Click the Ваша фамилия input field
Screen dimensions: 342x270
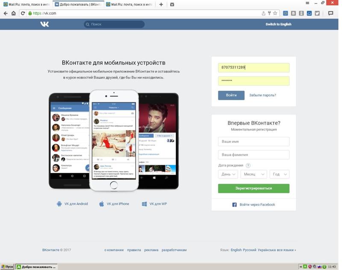click(x=254, y=155)
